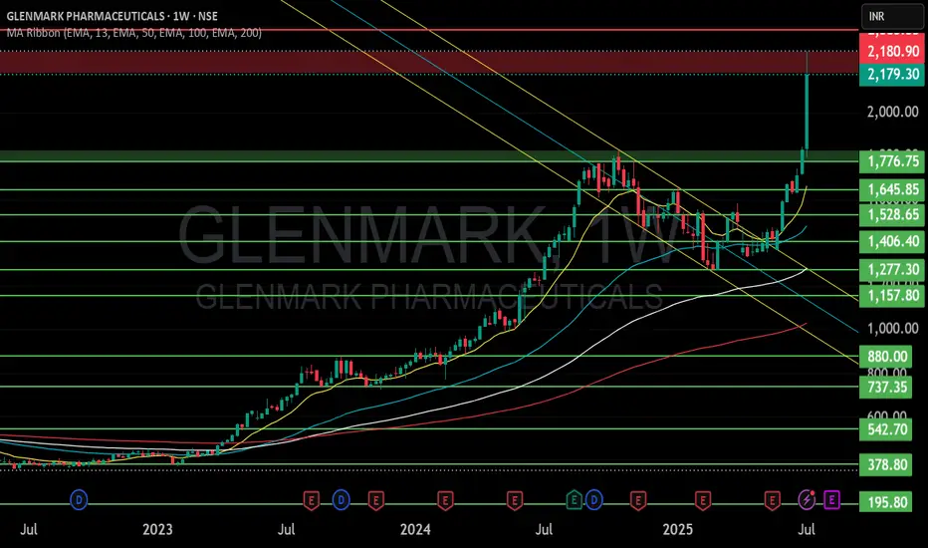
Task: Click the blue dividend D marker before 2023
Action: pos(79,500)
